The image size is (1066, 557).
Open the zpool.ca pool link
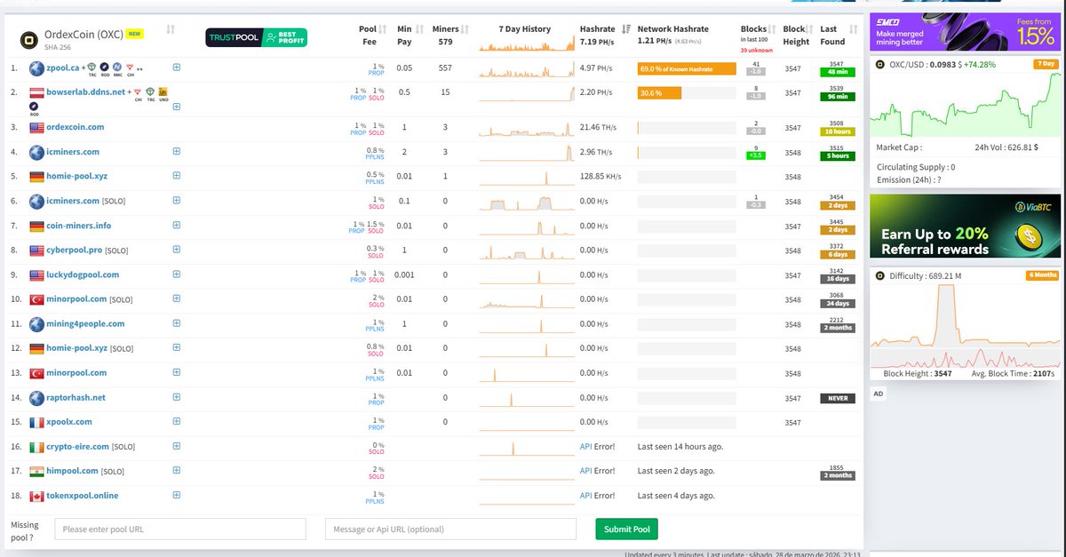(x=62, y=68)
